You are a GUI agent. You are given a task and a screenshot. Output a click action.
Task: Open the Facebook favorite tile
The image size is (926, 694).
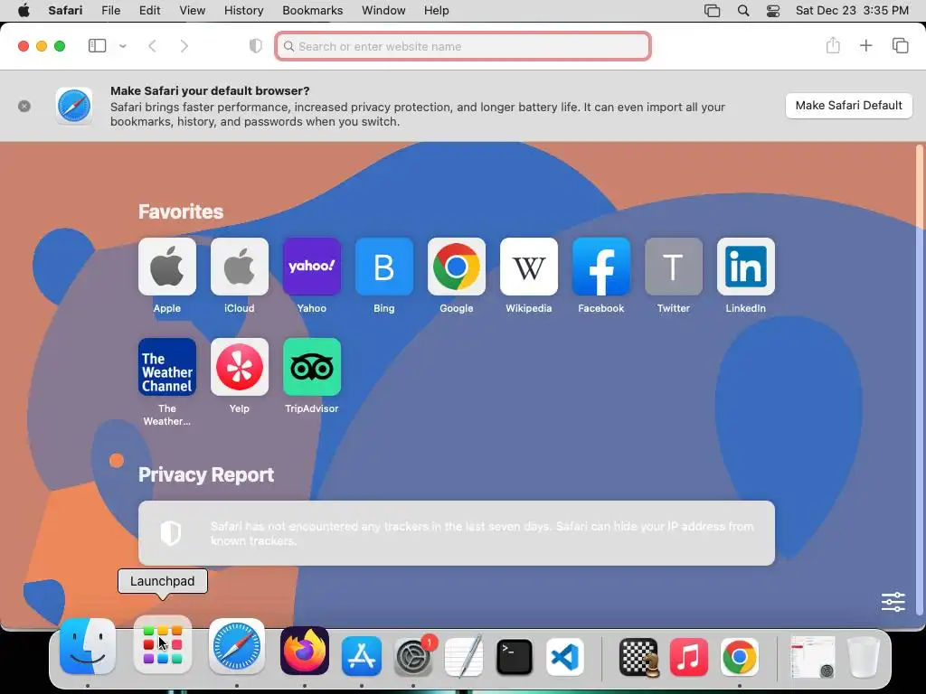[x=601, y=267]
